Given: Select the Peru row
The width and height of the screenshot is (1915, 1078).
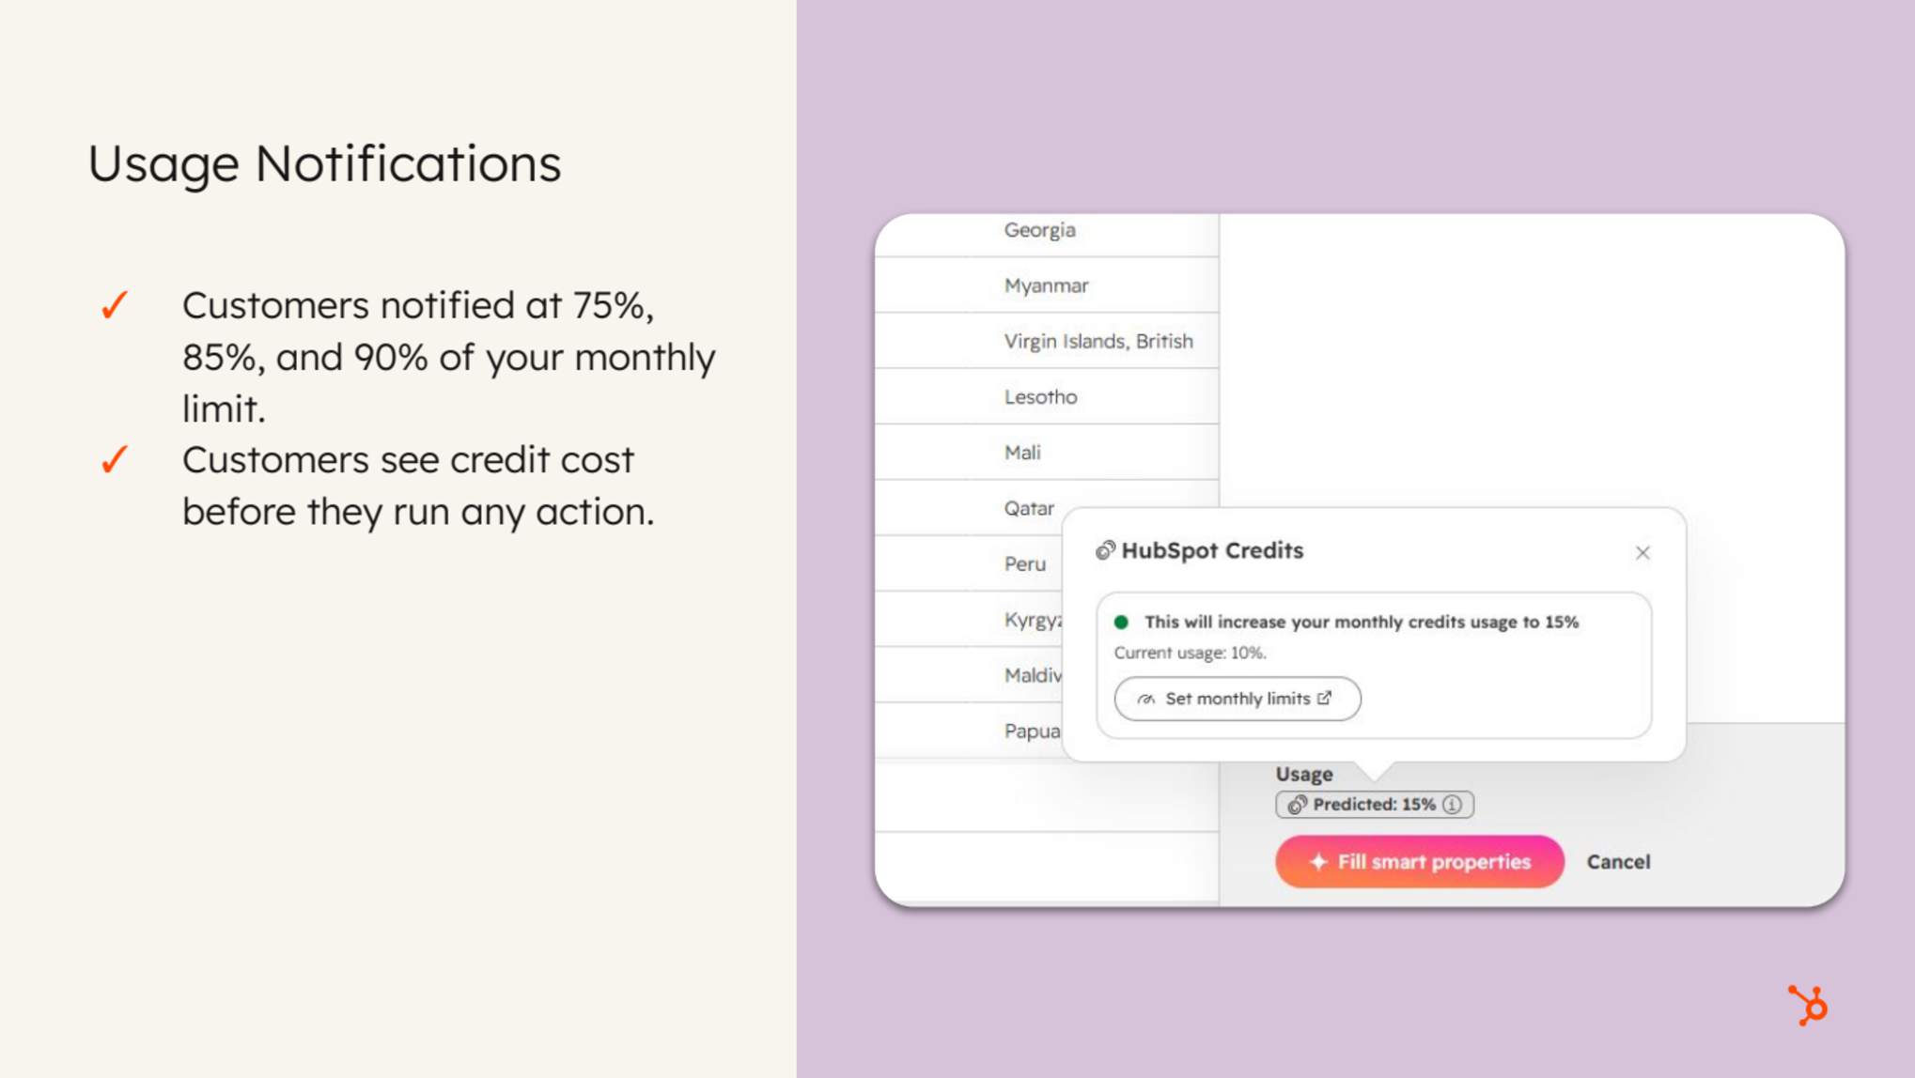Looking at the screenshot, I should tap(969, 563).
